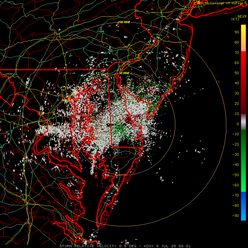Click the 80 value on the velocity scale
The width and height of the screenshot is (248, 248).
(x=237, y=42)
